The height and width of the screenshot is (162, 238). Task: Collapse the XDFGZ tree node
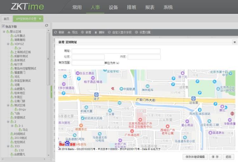tap(8, 44)
